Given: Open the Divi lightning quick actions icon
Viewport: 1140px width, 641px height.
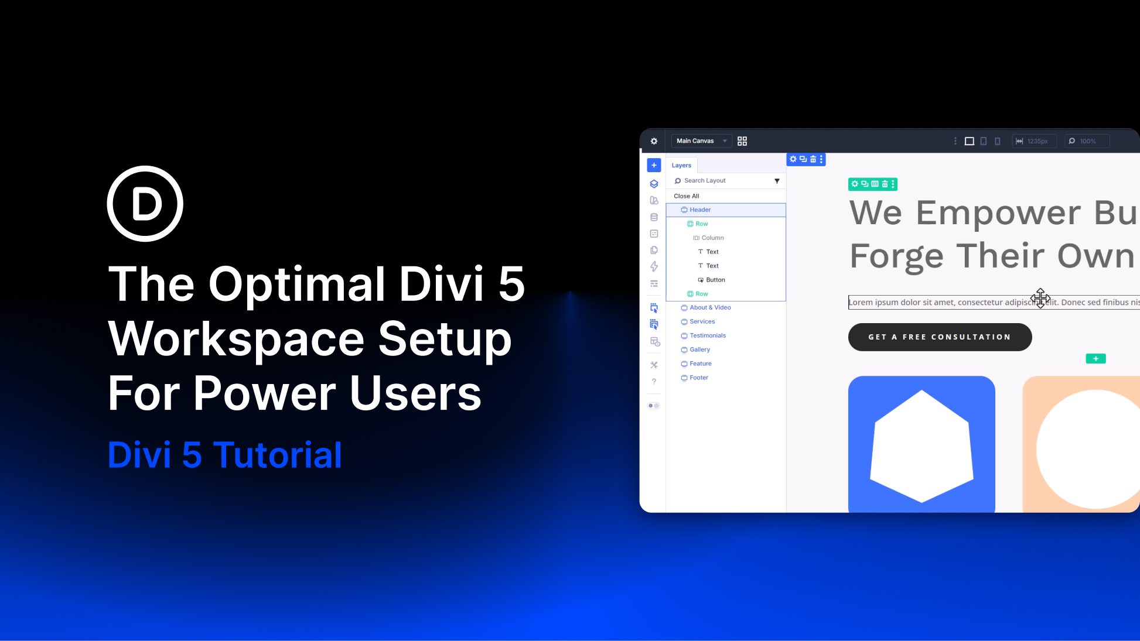Looking at the screenshot, I should pyautogui.click(x=654, y=266).
